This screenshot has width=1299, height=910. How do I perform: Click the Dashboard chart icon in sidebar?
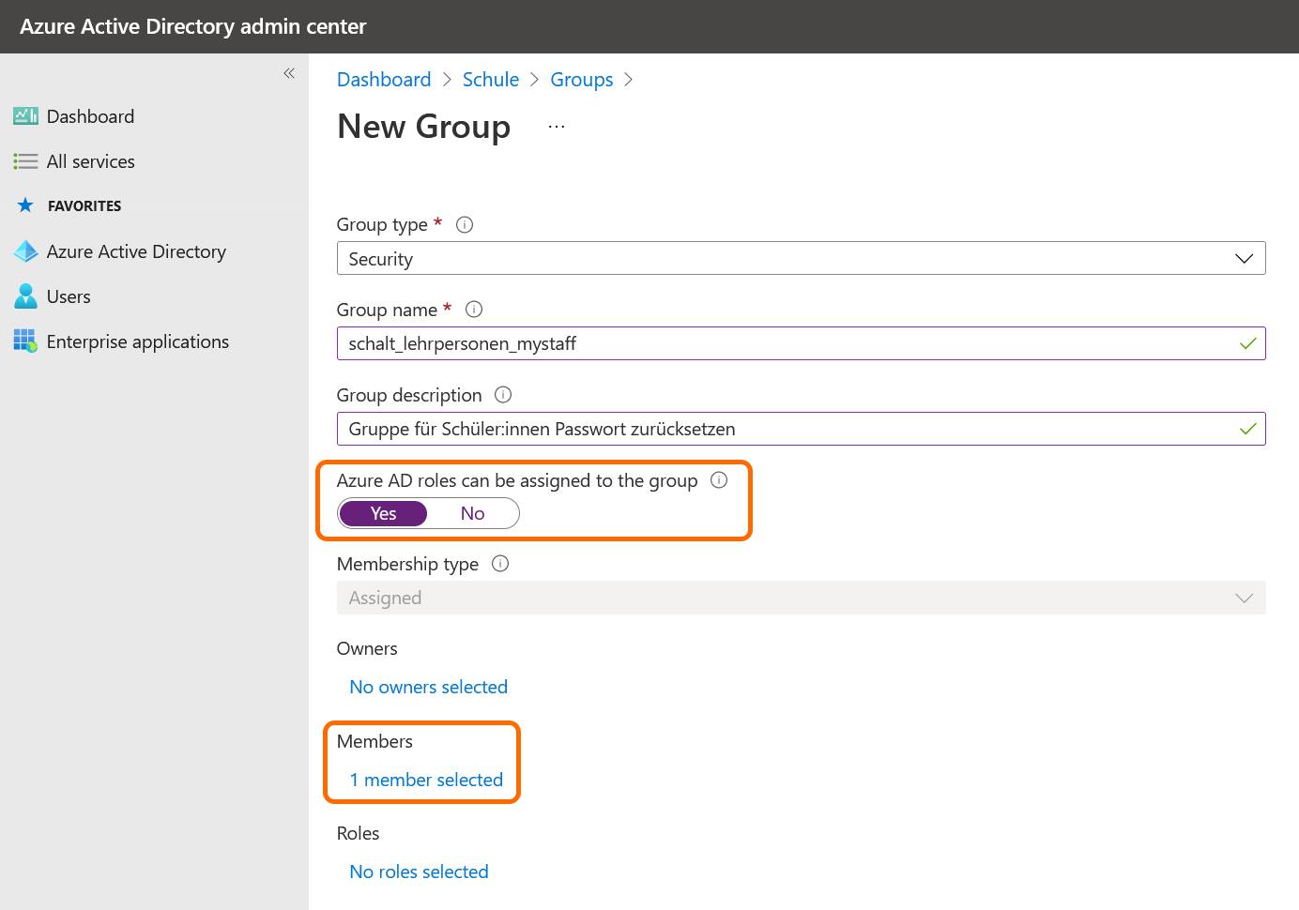pyautogui.click(x=25, y=116)
